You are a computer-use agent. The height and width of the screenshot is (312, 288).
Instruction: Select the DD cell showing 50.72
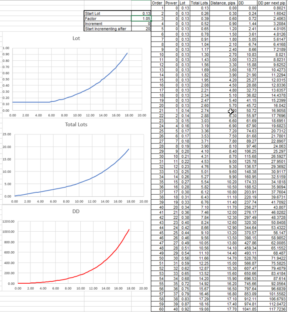247,110
